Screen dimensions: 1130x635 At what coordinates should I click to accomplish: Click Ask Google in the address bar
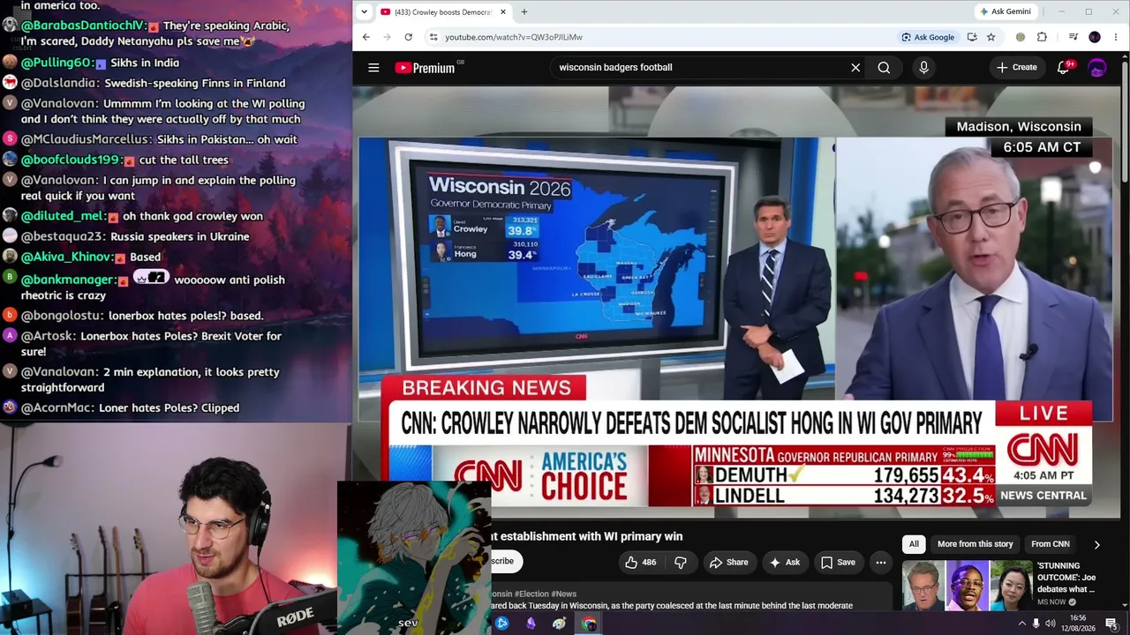coord(928,37)
